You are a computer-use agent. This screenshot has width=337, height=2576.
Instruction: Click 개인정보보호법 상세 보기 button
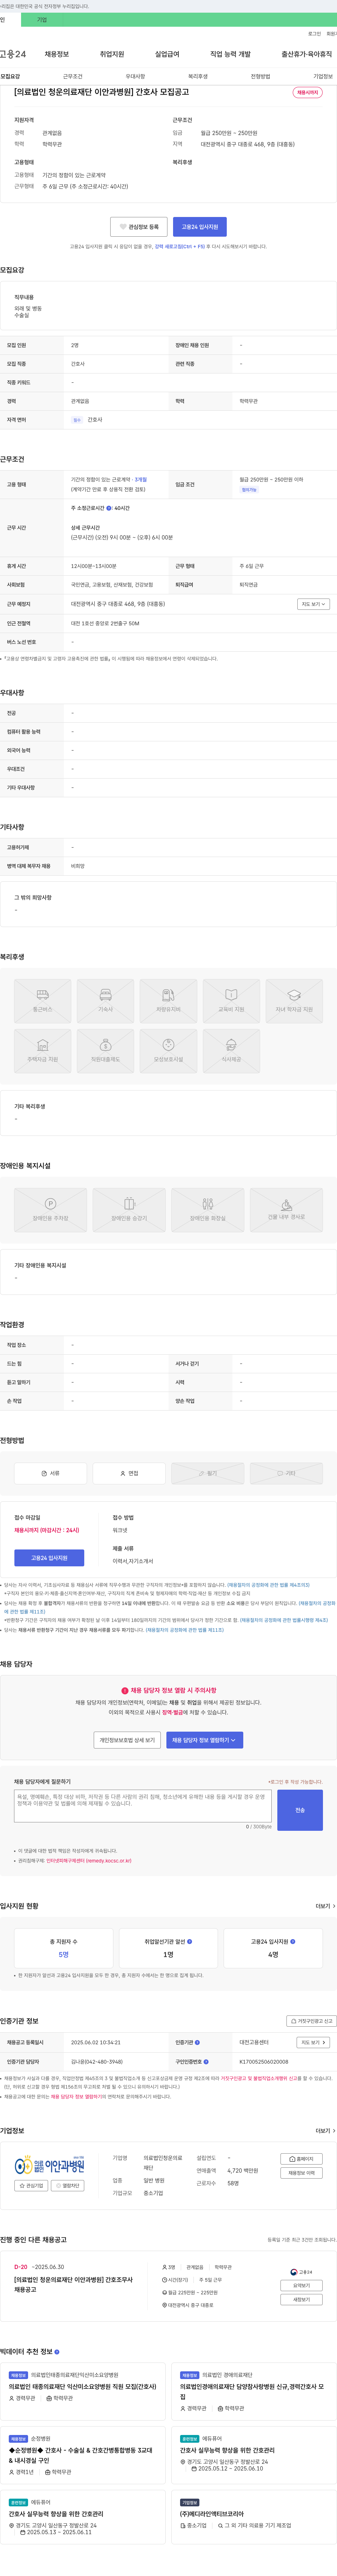pos(127,1740)
